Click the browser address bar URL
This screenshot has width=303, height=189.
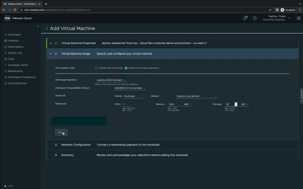(x=57, y=10)
